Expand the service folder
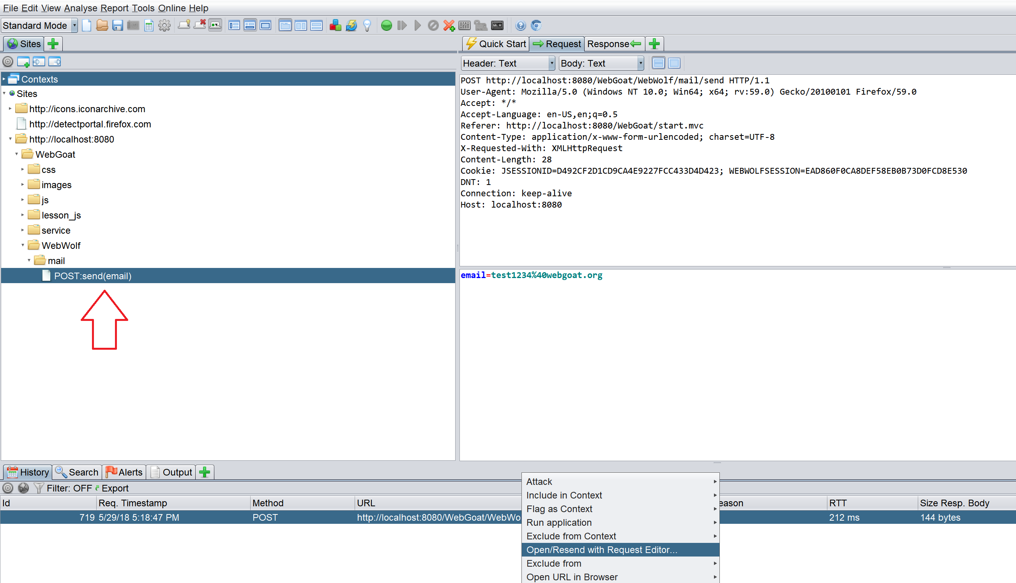 (23, 230)
